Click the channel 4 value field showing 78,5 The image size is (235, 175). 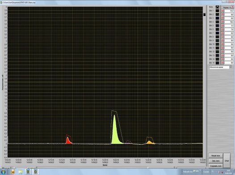tap(229, 22)
